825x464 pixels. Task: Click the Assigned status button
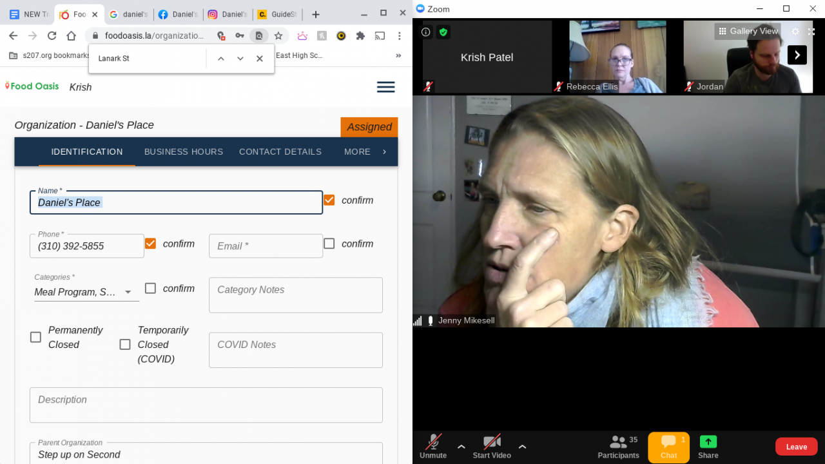[x=369, y=127]
